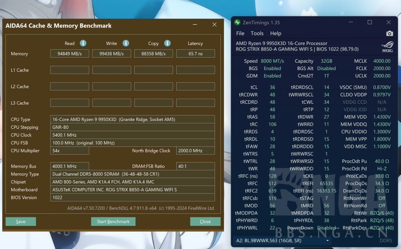
Task: Click the Close button in AIDA64
Action: click(205, 221)
